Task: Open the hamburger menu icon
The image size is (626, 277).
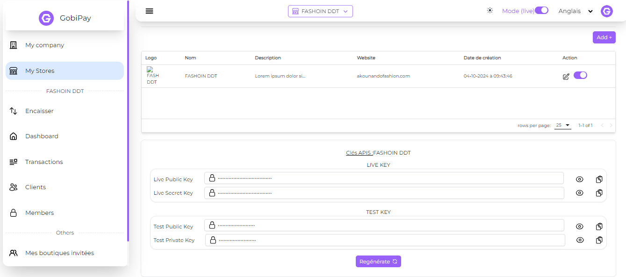Action: click(x=150, y=11)
